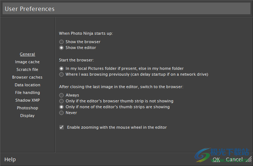Go to Browser caches settings
The width and height of the screenshot is (253, 166).
click(27, 78)
